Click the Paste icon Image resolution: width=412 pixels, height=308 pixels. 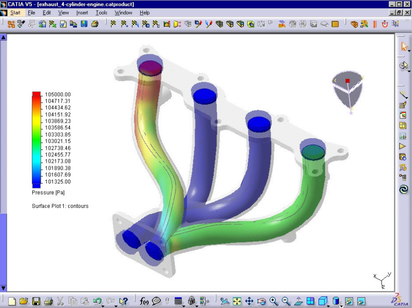tap(85, 301)
